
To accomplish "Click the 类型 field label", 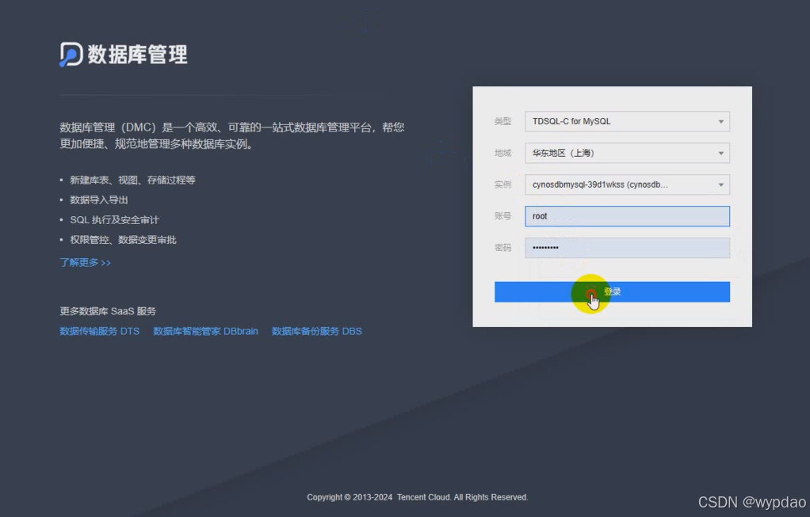I will (x=502, y=122).
